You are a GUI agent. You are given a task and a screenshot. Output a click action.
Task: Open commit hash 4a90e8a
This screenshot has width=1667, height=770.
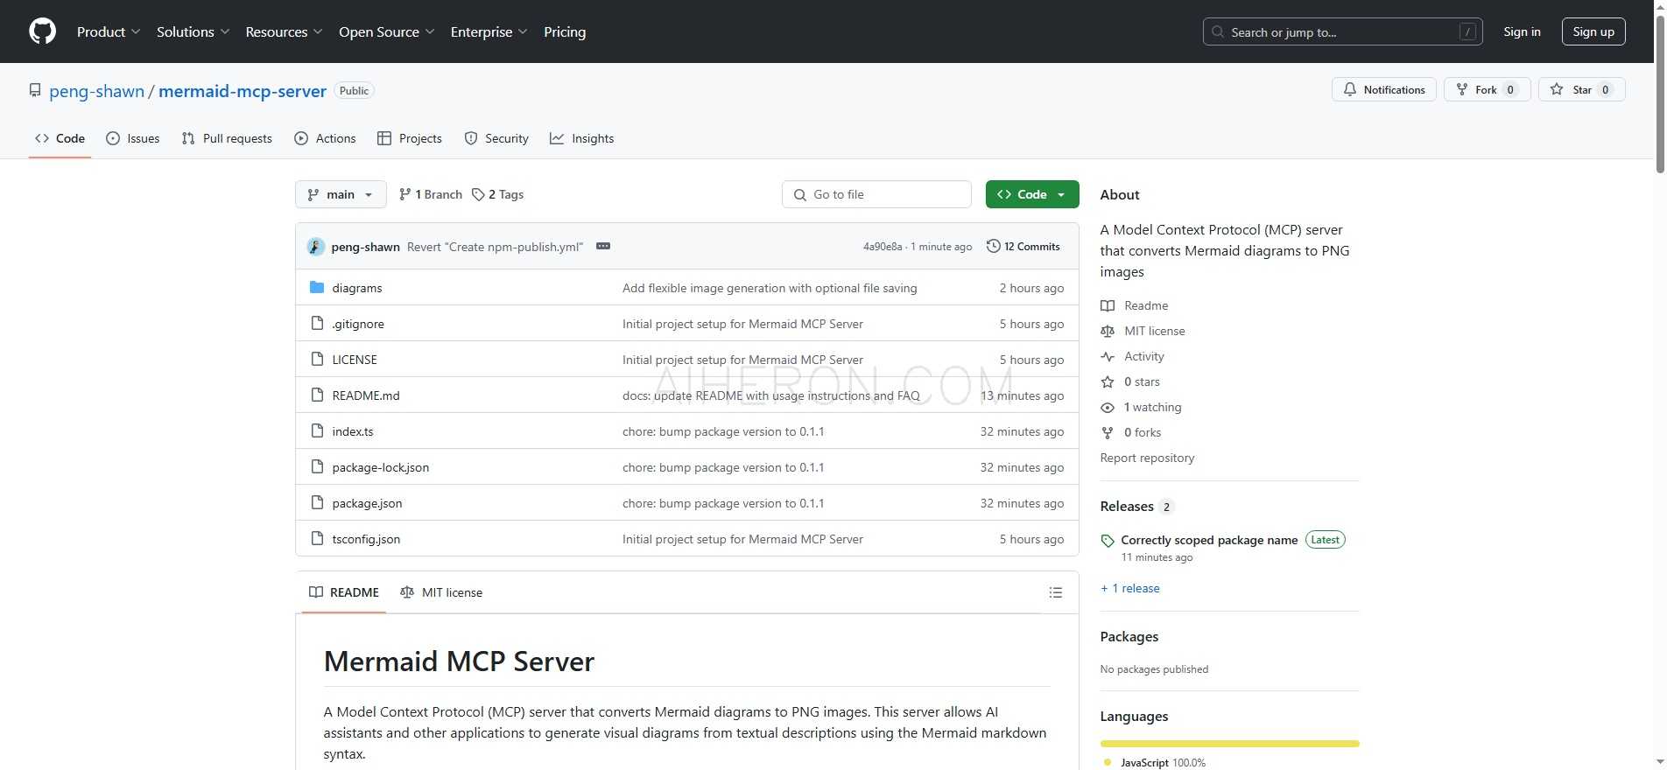coord(882,247)
